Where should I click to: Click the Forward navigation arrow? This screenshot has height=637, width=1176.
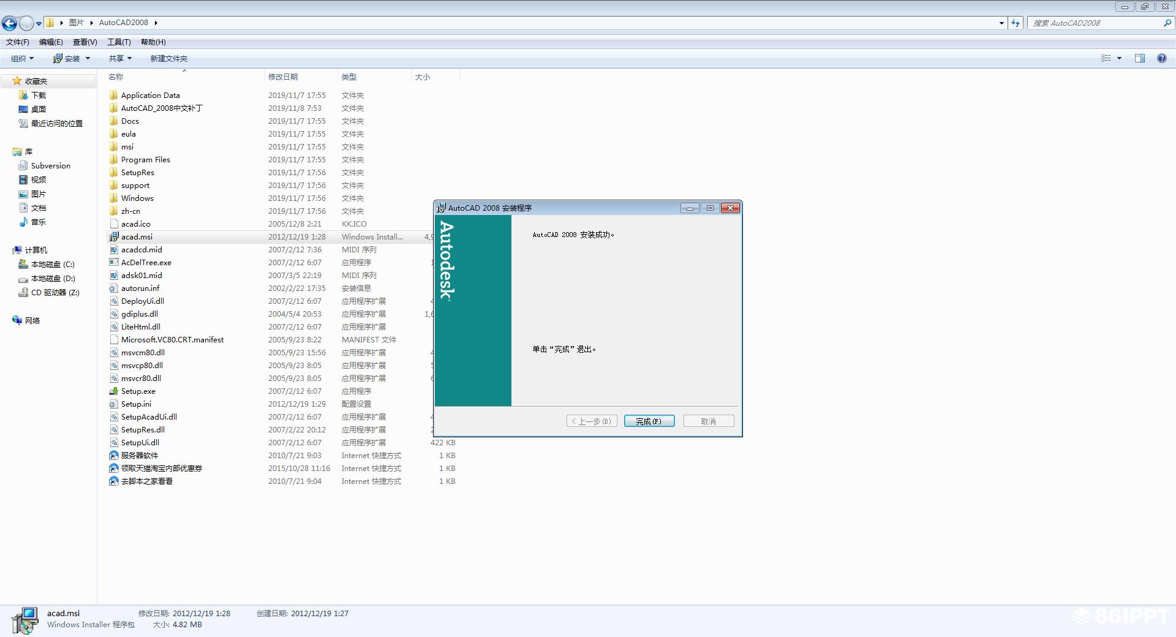click(26, 23)
